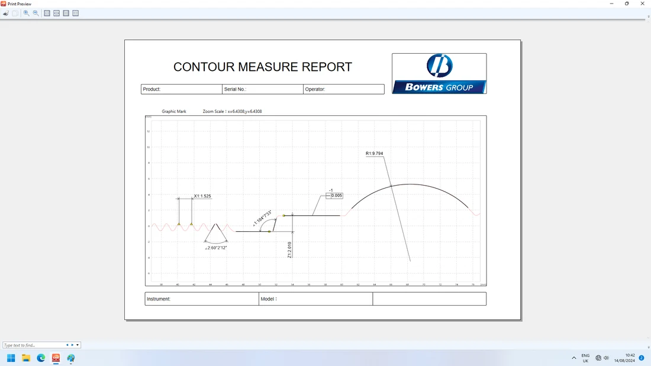Open the volume control tray icon
This screenshot has width=651, height=366.
[606, 358]
